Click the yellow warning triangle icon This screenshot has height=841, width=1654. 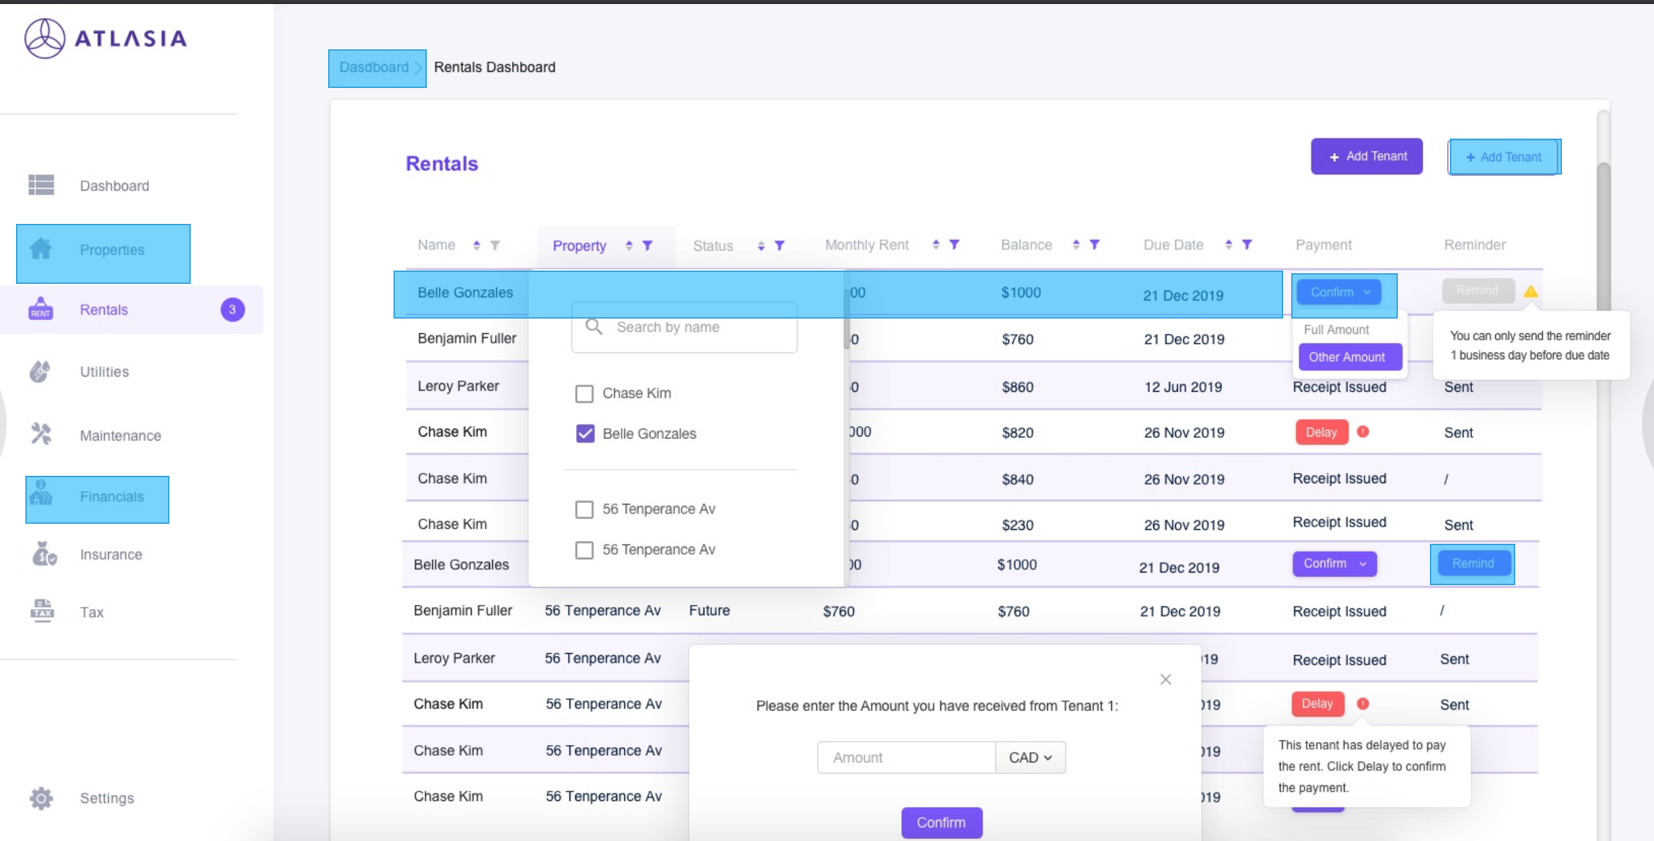click(1531, 291)
